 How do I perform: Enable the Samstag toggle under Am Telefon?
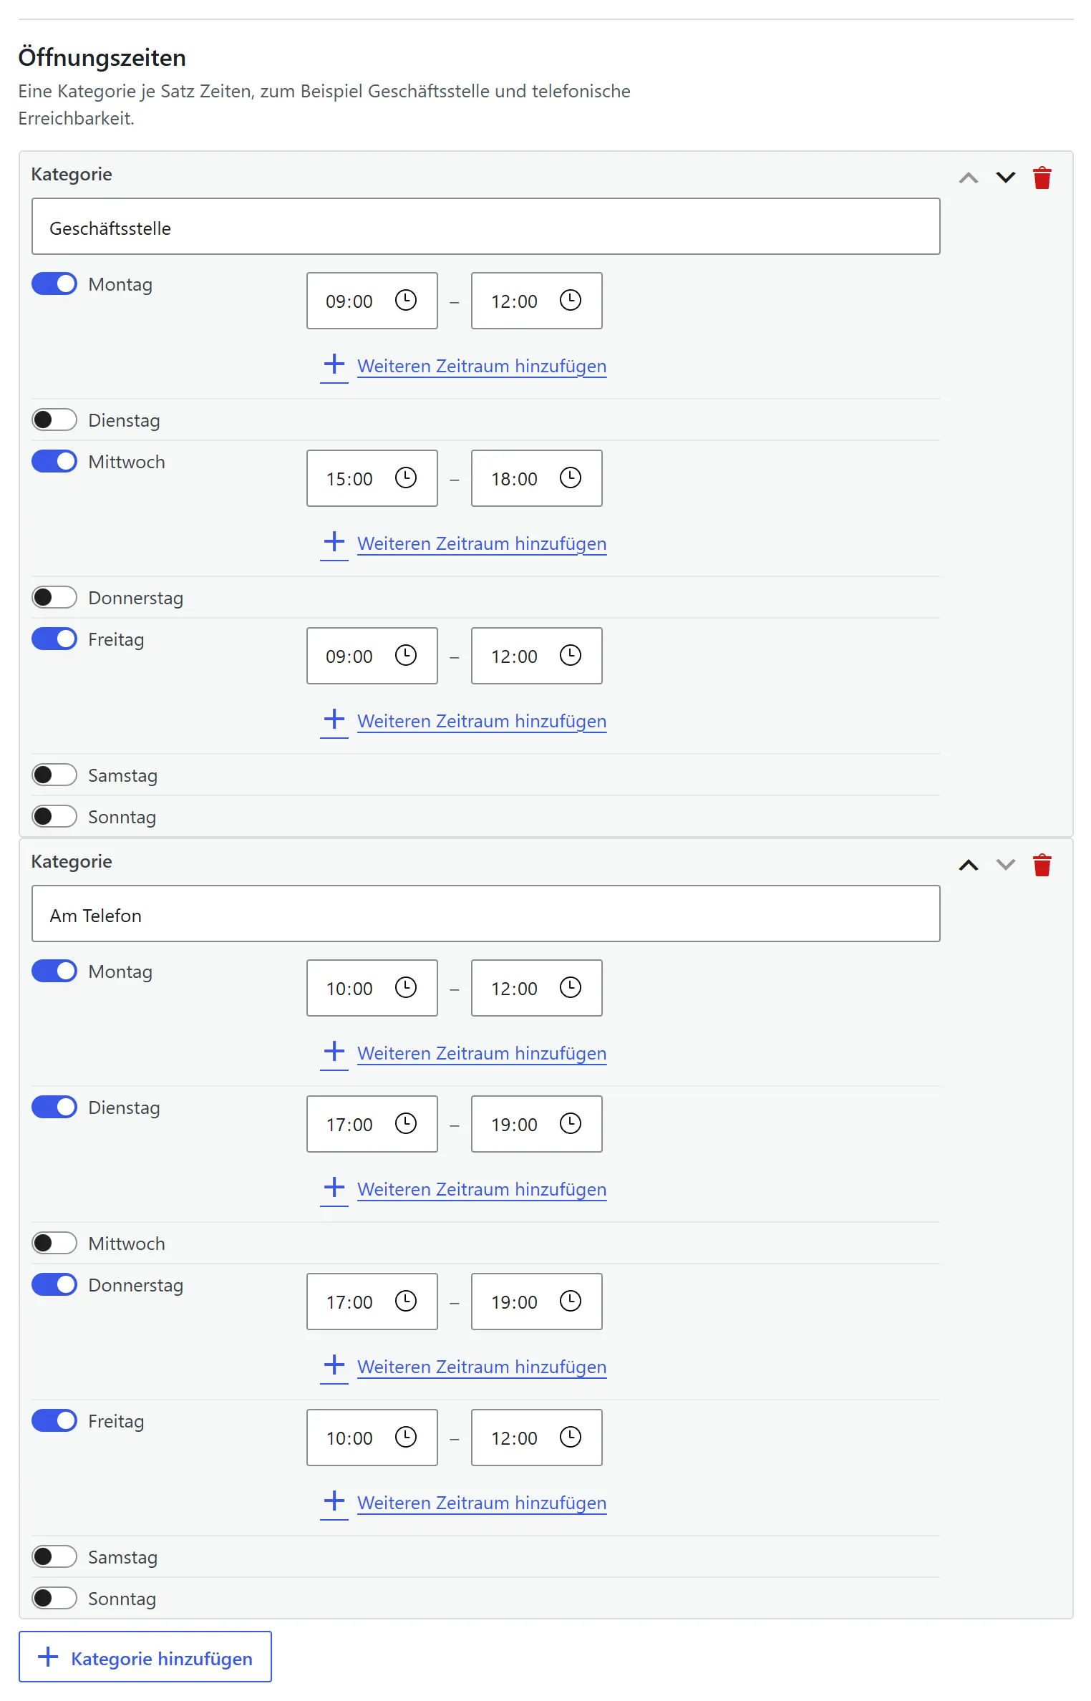pos(54,1556)
